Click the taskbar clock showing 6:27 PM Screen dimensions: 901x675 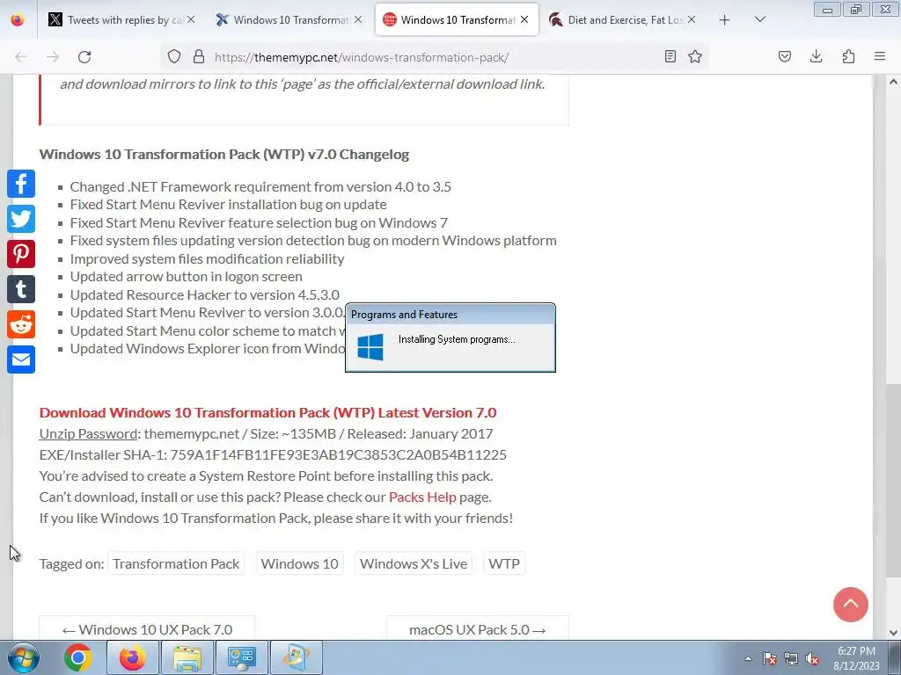856,658
